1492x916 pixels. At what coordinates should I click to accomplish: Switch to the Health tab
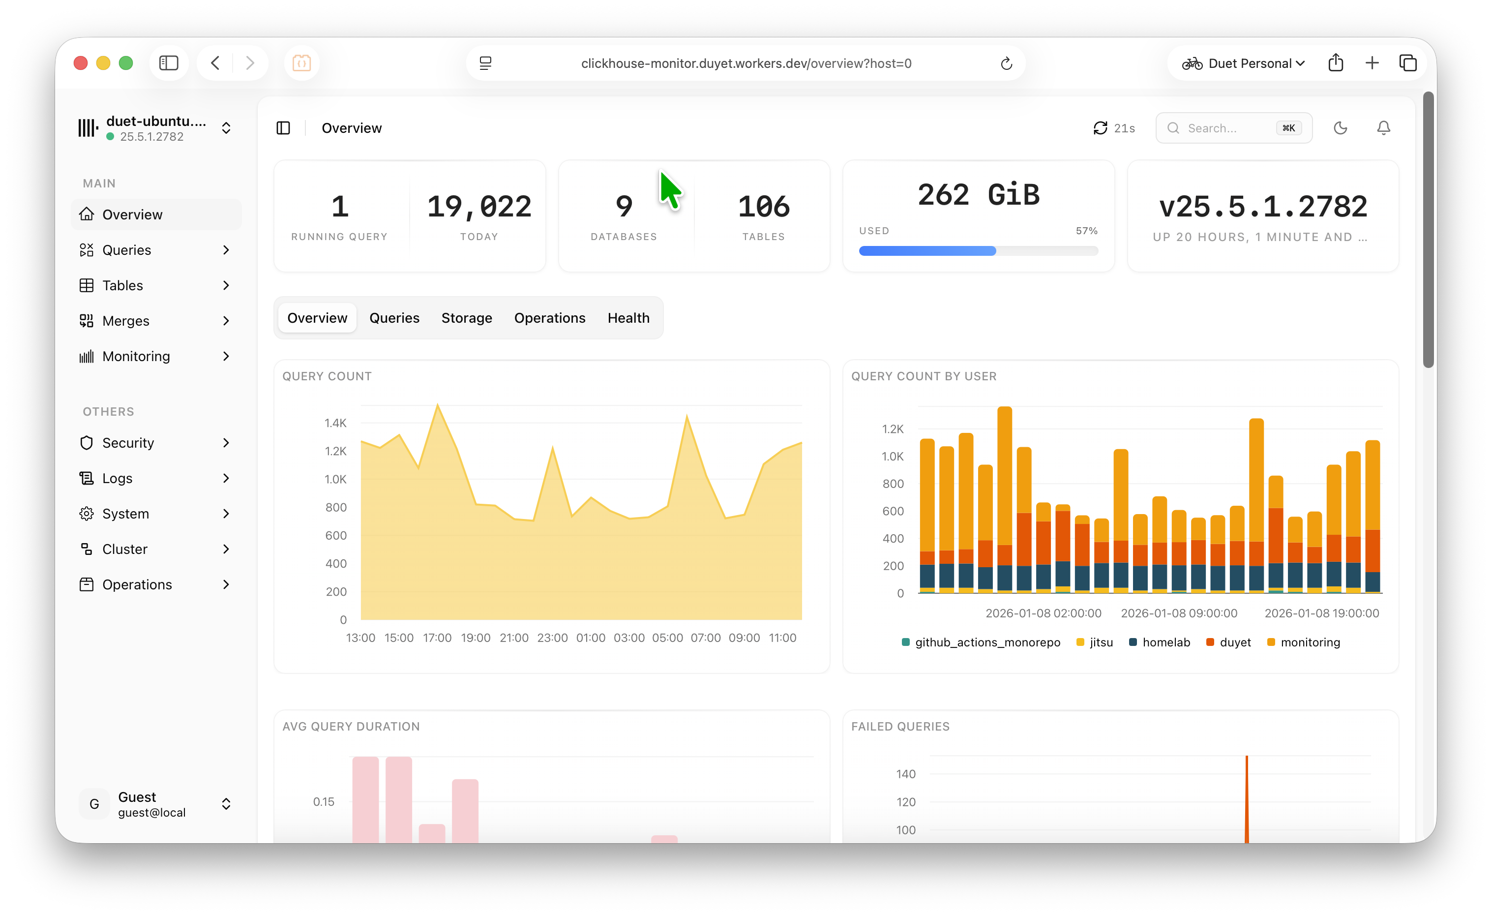click(628, 318)
